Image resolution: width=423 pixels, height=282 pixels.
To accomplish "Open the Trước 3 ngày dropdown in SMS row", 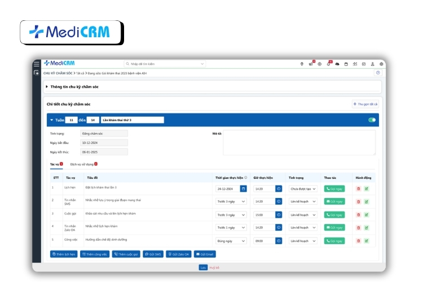I will coord(231,201).
